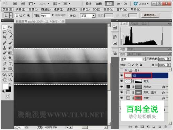Select the Zoom tool
Image resolution: width=173 pixels, height=130 pixels.
tap(10, 79)
